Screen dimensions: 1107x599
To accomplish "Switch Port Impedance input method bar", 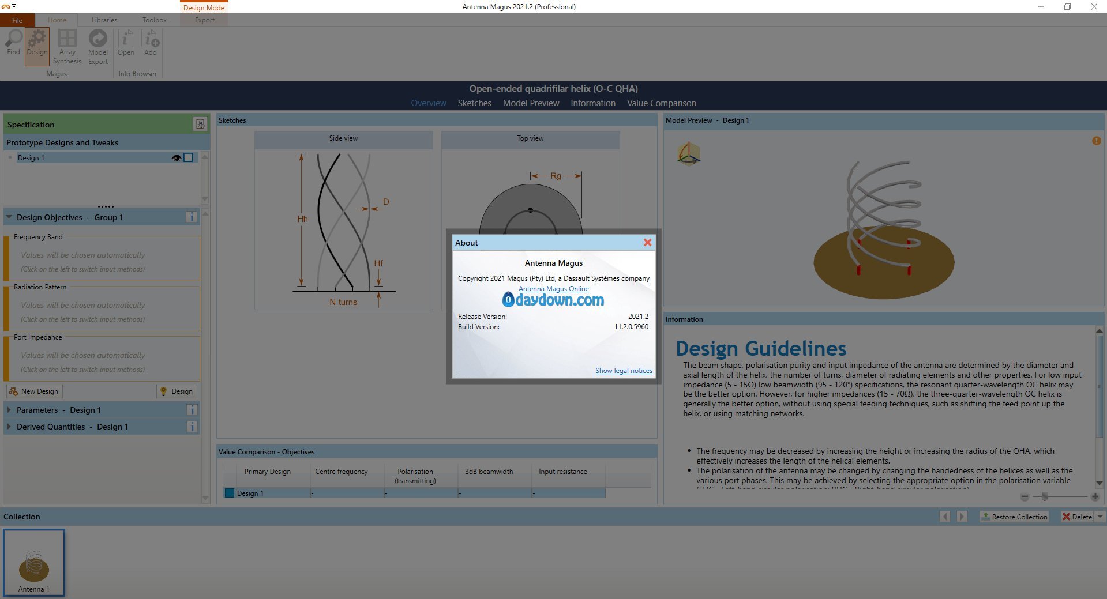I will coord(7,359).
